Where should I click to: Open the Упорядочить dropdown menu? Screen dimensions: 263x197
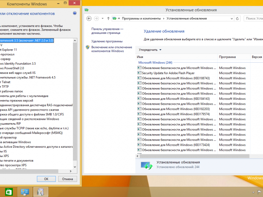pos(150,50)
